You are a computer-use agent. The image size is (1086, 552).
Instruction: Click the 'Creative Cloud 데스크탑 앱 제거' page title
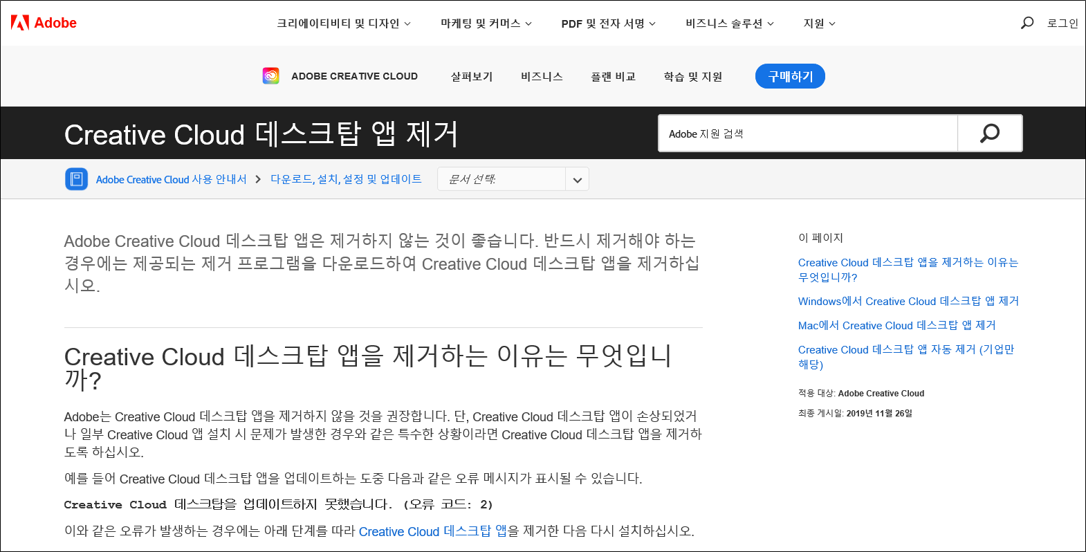point(261,134)
